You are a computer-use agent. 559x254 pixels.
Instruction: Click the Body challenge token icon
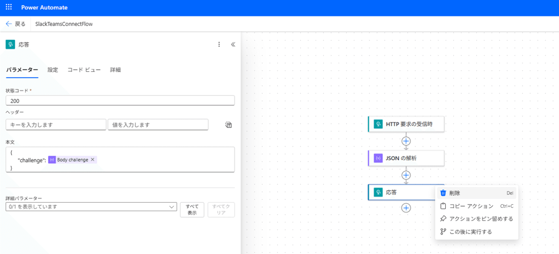click(52, 160)
